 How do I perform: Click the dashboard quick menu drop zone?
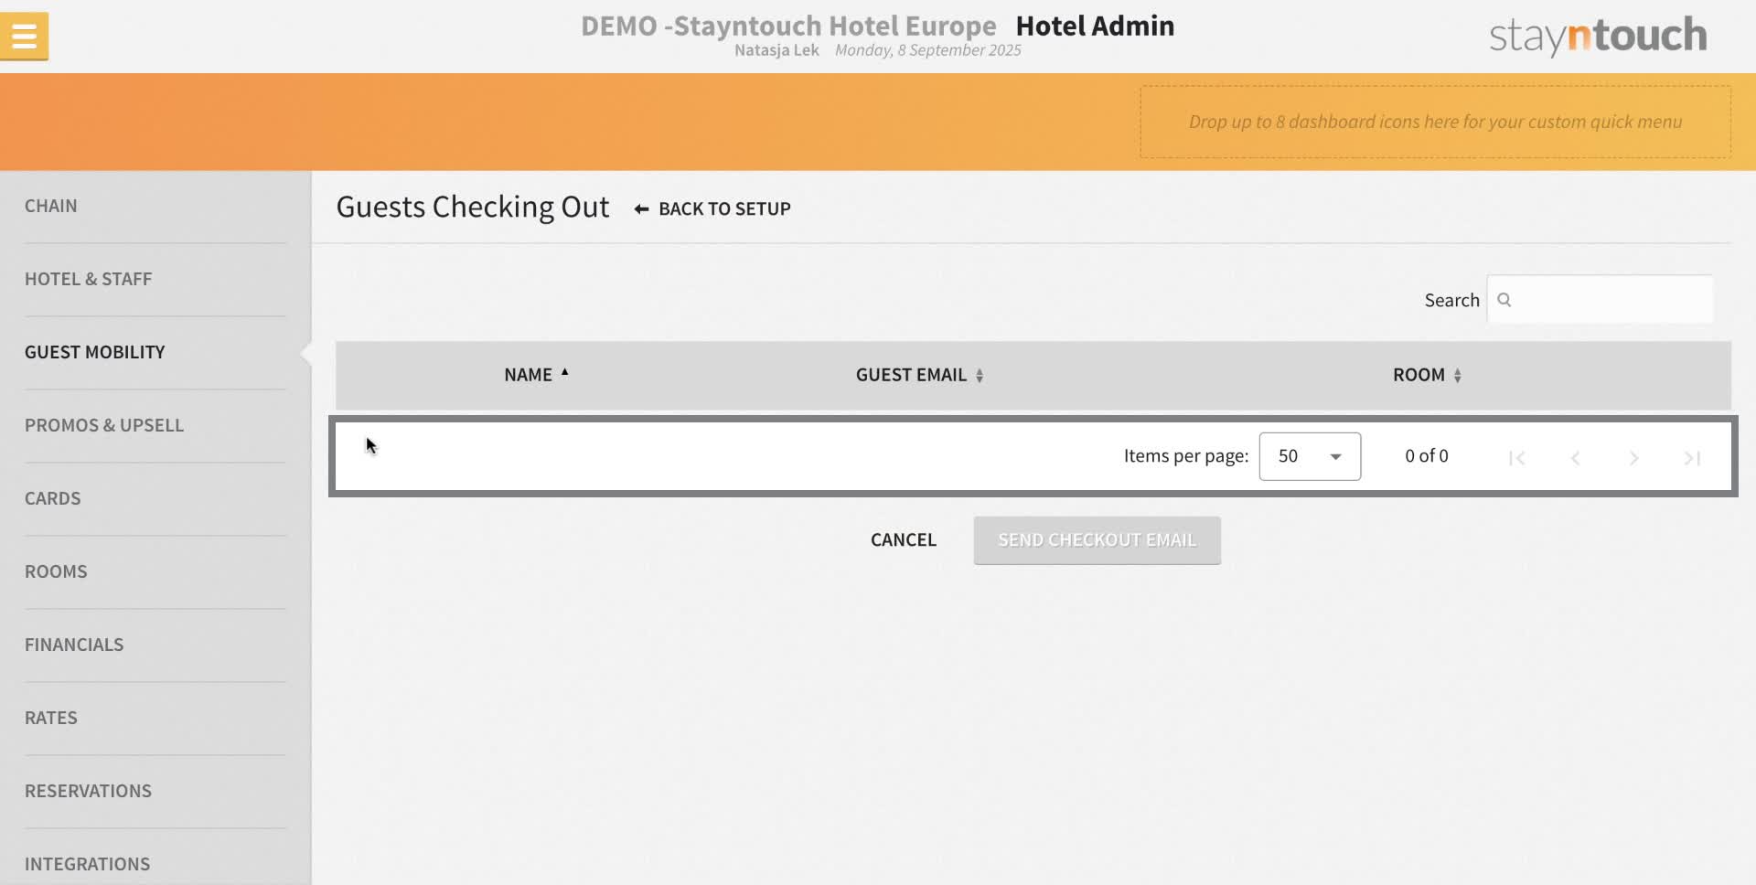tap(1435, 121)
